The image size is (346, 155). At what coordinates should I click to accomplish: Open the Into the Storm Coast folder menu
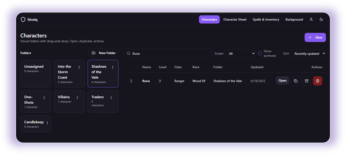(x=79, y=67)
